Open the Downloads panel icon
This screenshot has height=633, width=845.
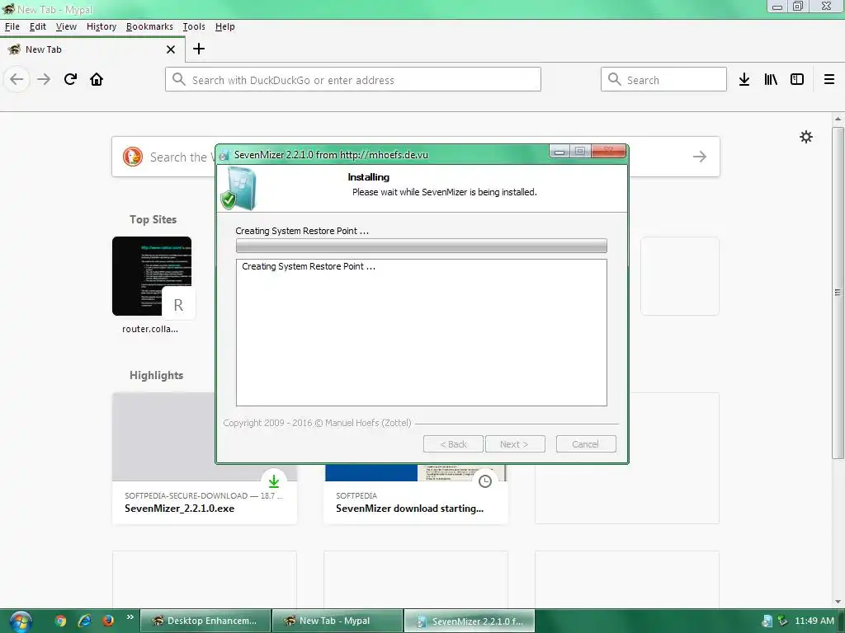[x=744, y=80]
